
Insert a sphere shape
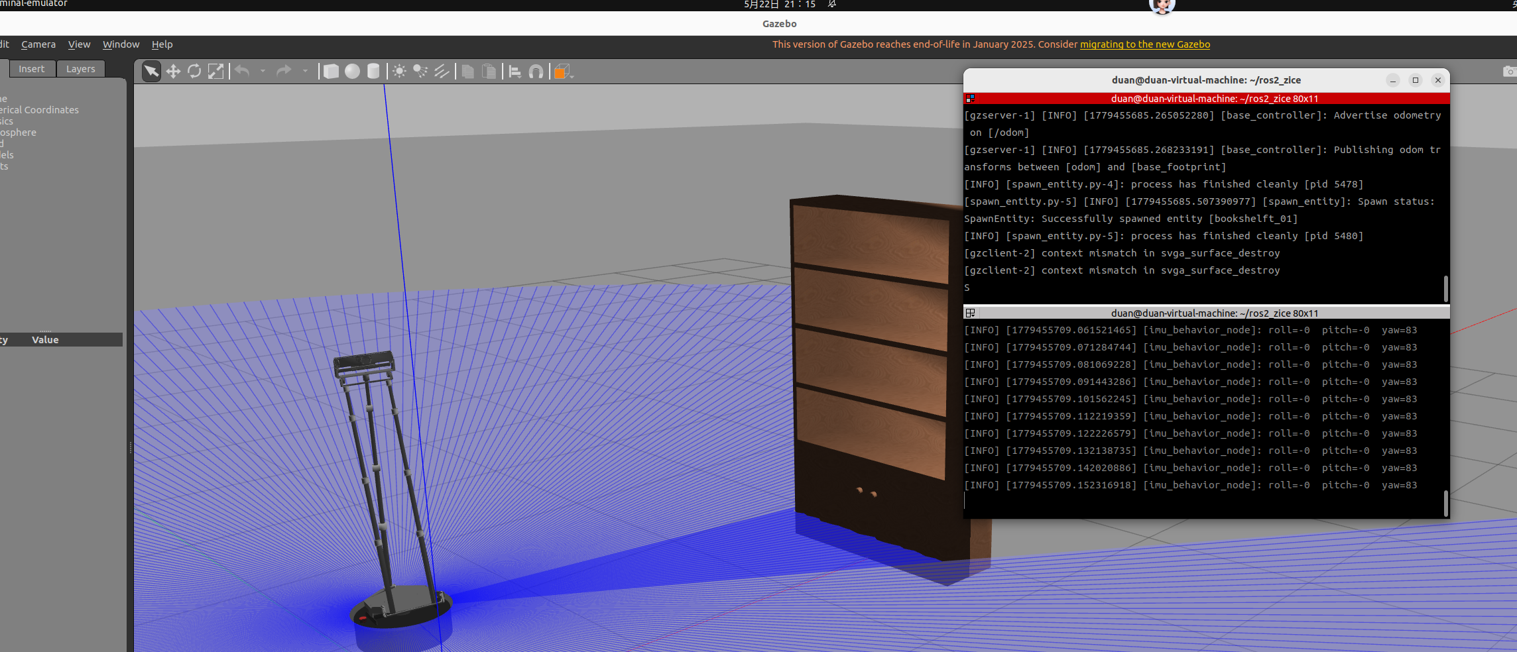coord(352,72)
